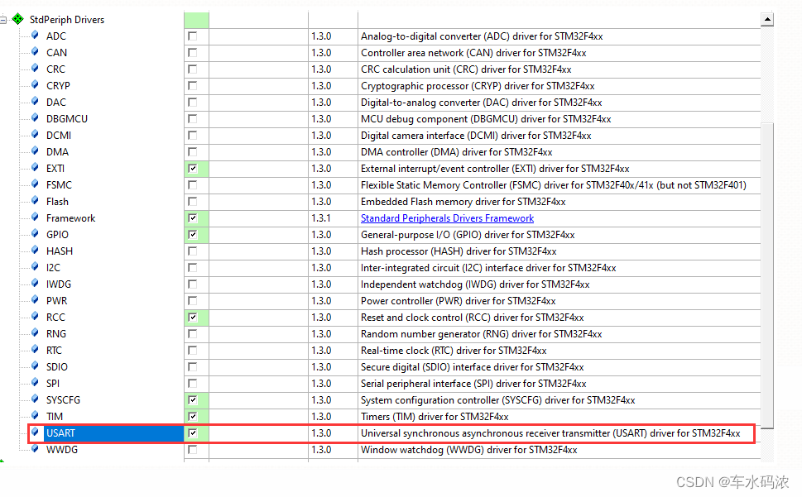Click the blue component icon beside SDIO
This screenshot has width=802, height=497.
click(x=35, y=366)
